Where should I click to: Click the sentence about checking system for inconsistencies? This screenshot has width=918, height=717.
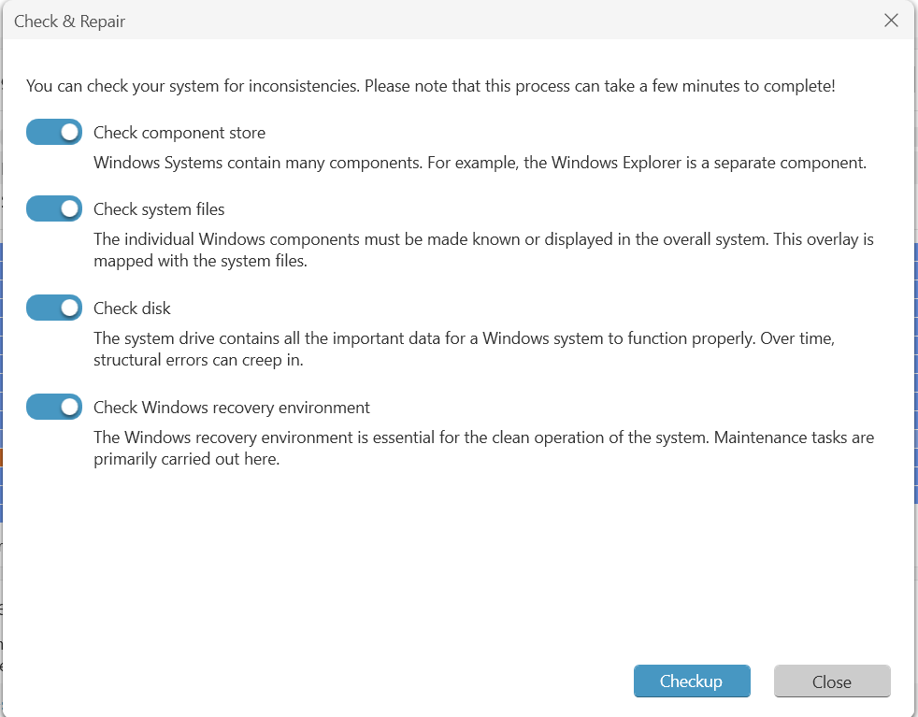tap(193, 86)
